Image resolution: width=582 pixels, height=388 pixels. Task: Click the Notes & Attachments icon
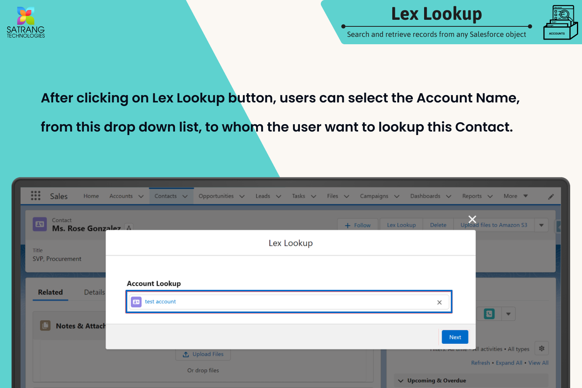coord(45,326)
